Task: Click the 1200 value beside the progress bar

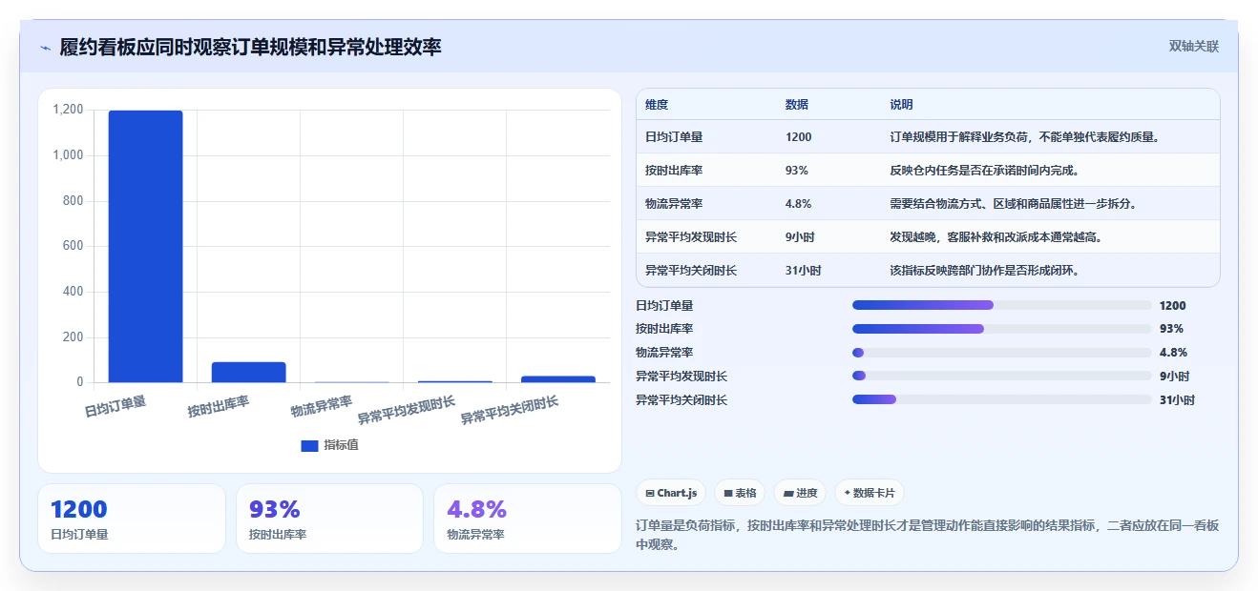Action: click(1172, 306)
